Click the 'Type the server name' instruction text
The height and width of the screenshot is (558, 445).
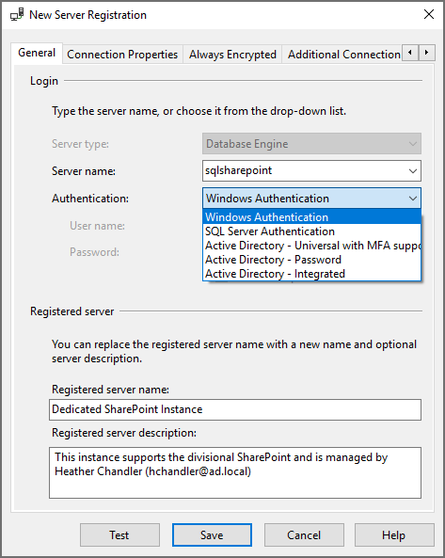pos(199,111)
